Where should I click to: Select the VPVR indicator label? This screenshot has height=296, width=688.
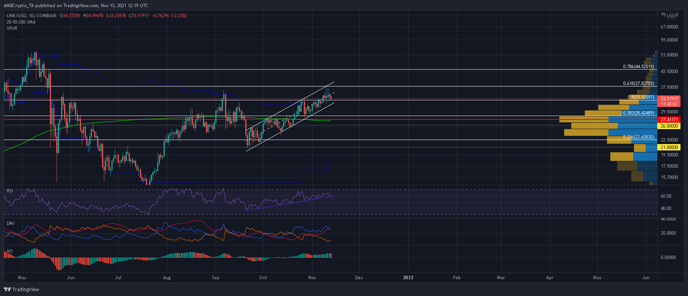(x=12, y=28)
